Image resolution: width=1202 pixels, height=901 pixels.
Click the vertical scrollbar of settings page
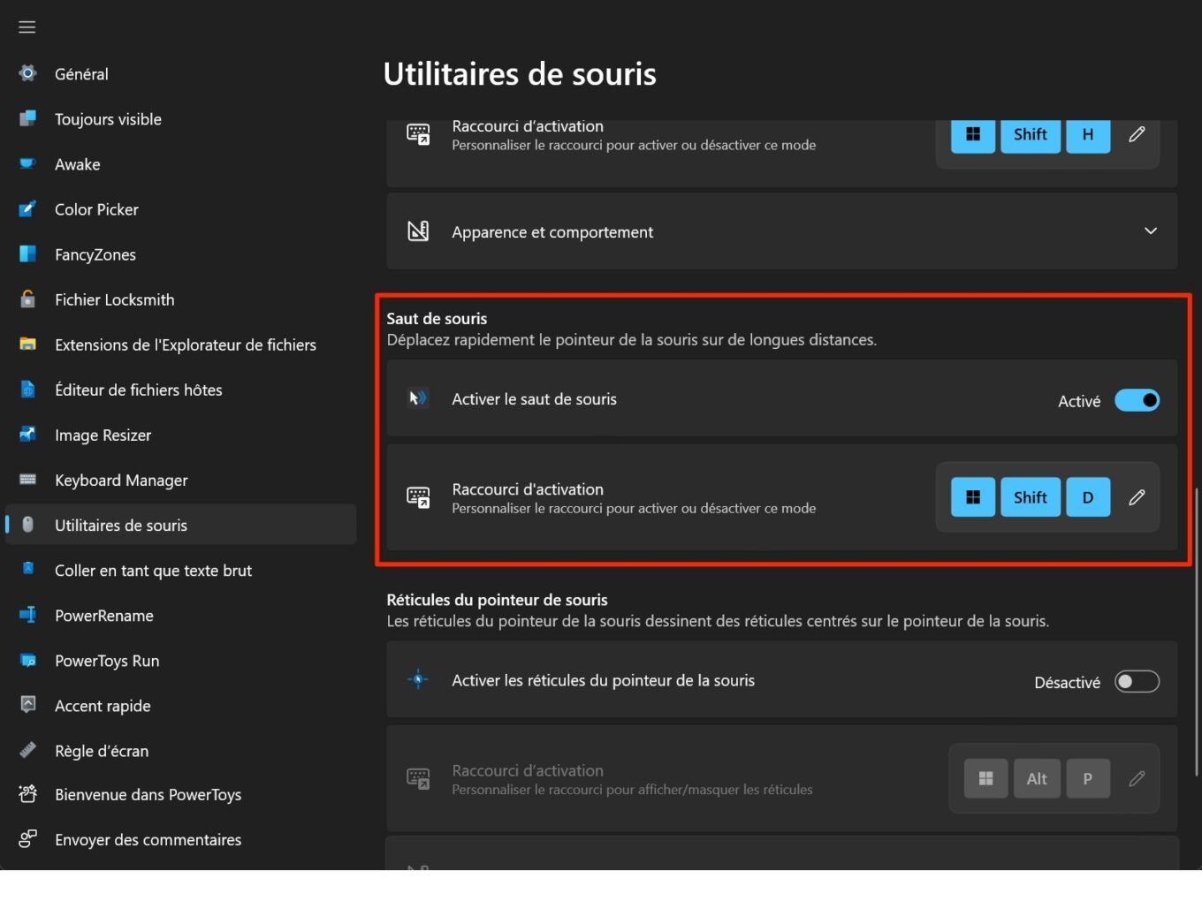[1196, 632]
